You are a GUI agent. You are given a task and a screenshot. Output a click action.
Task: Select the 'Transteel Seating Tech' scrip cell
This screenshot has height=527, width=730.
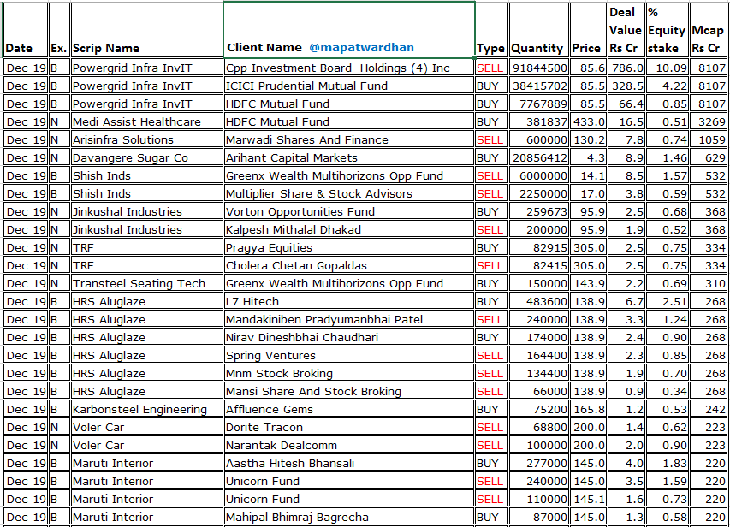pyautogui.click(x=146, y=283)
